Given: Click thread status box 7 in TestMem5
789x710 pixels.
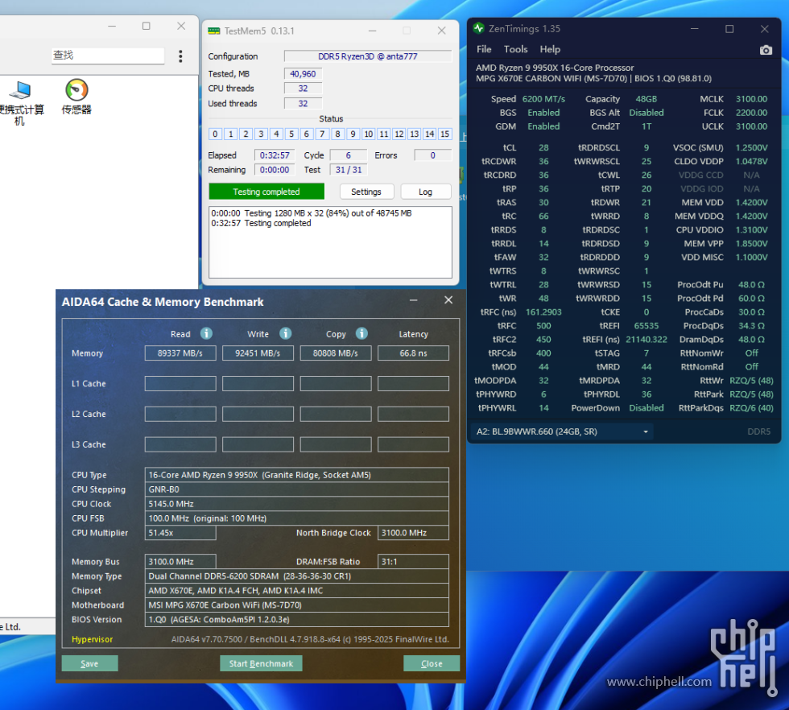Looking at the screenshot, I should (322, 134).
